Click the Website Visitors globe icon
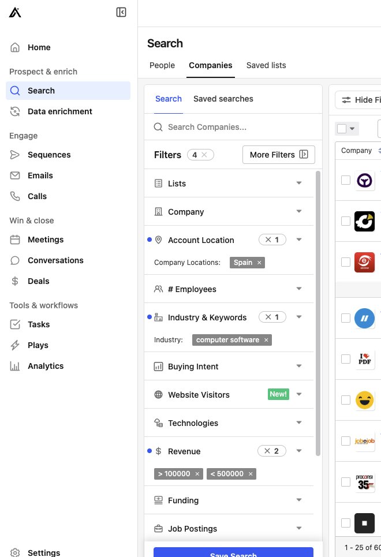 [159, 395]
